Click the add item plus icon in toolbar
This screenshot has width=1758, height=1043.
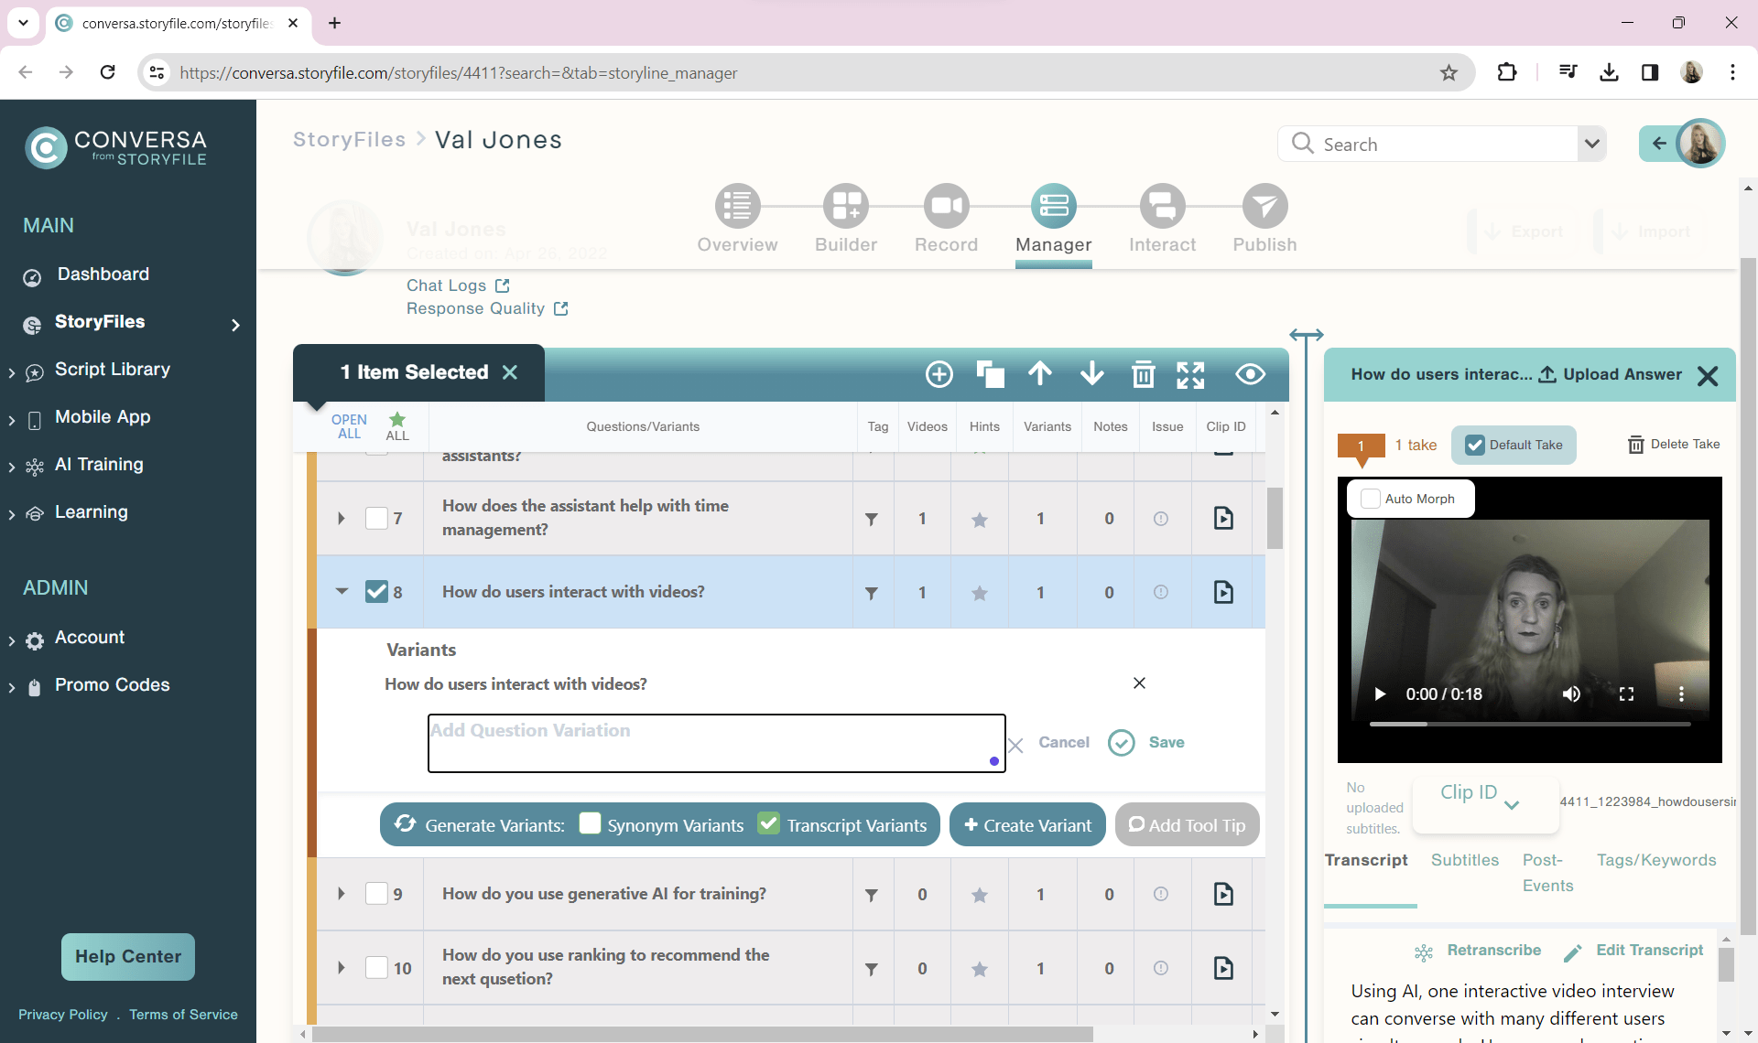coord(939,374)
